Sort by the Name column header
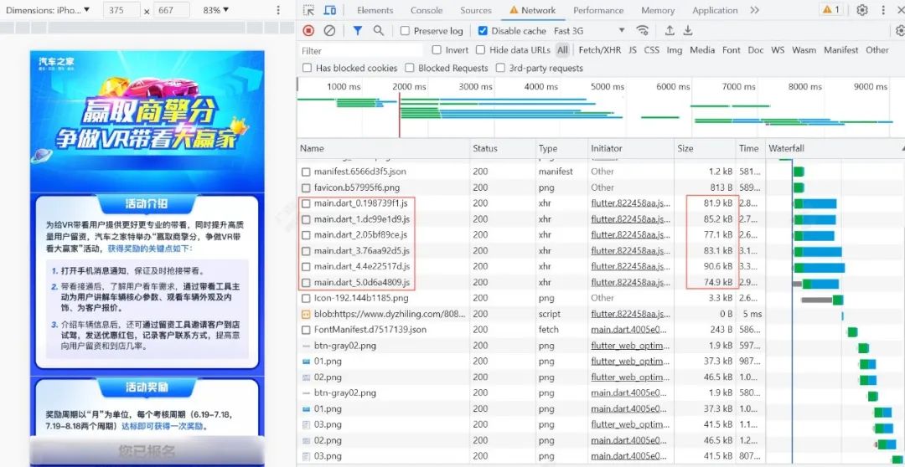This screenshot has height=467, width=905. tap(383, 148)
